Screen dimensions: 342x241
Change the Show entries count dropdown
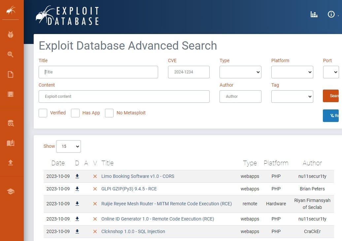(68, 146)
